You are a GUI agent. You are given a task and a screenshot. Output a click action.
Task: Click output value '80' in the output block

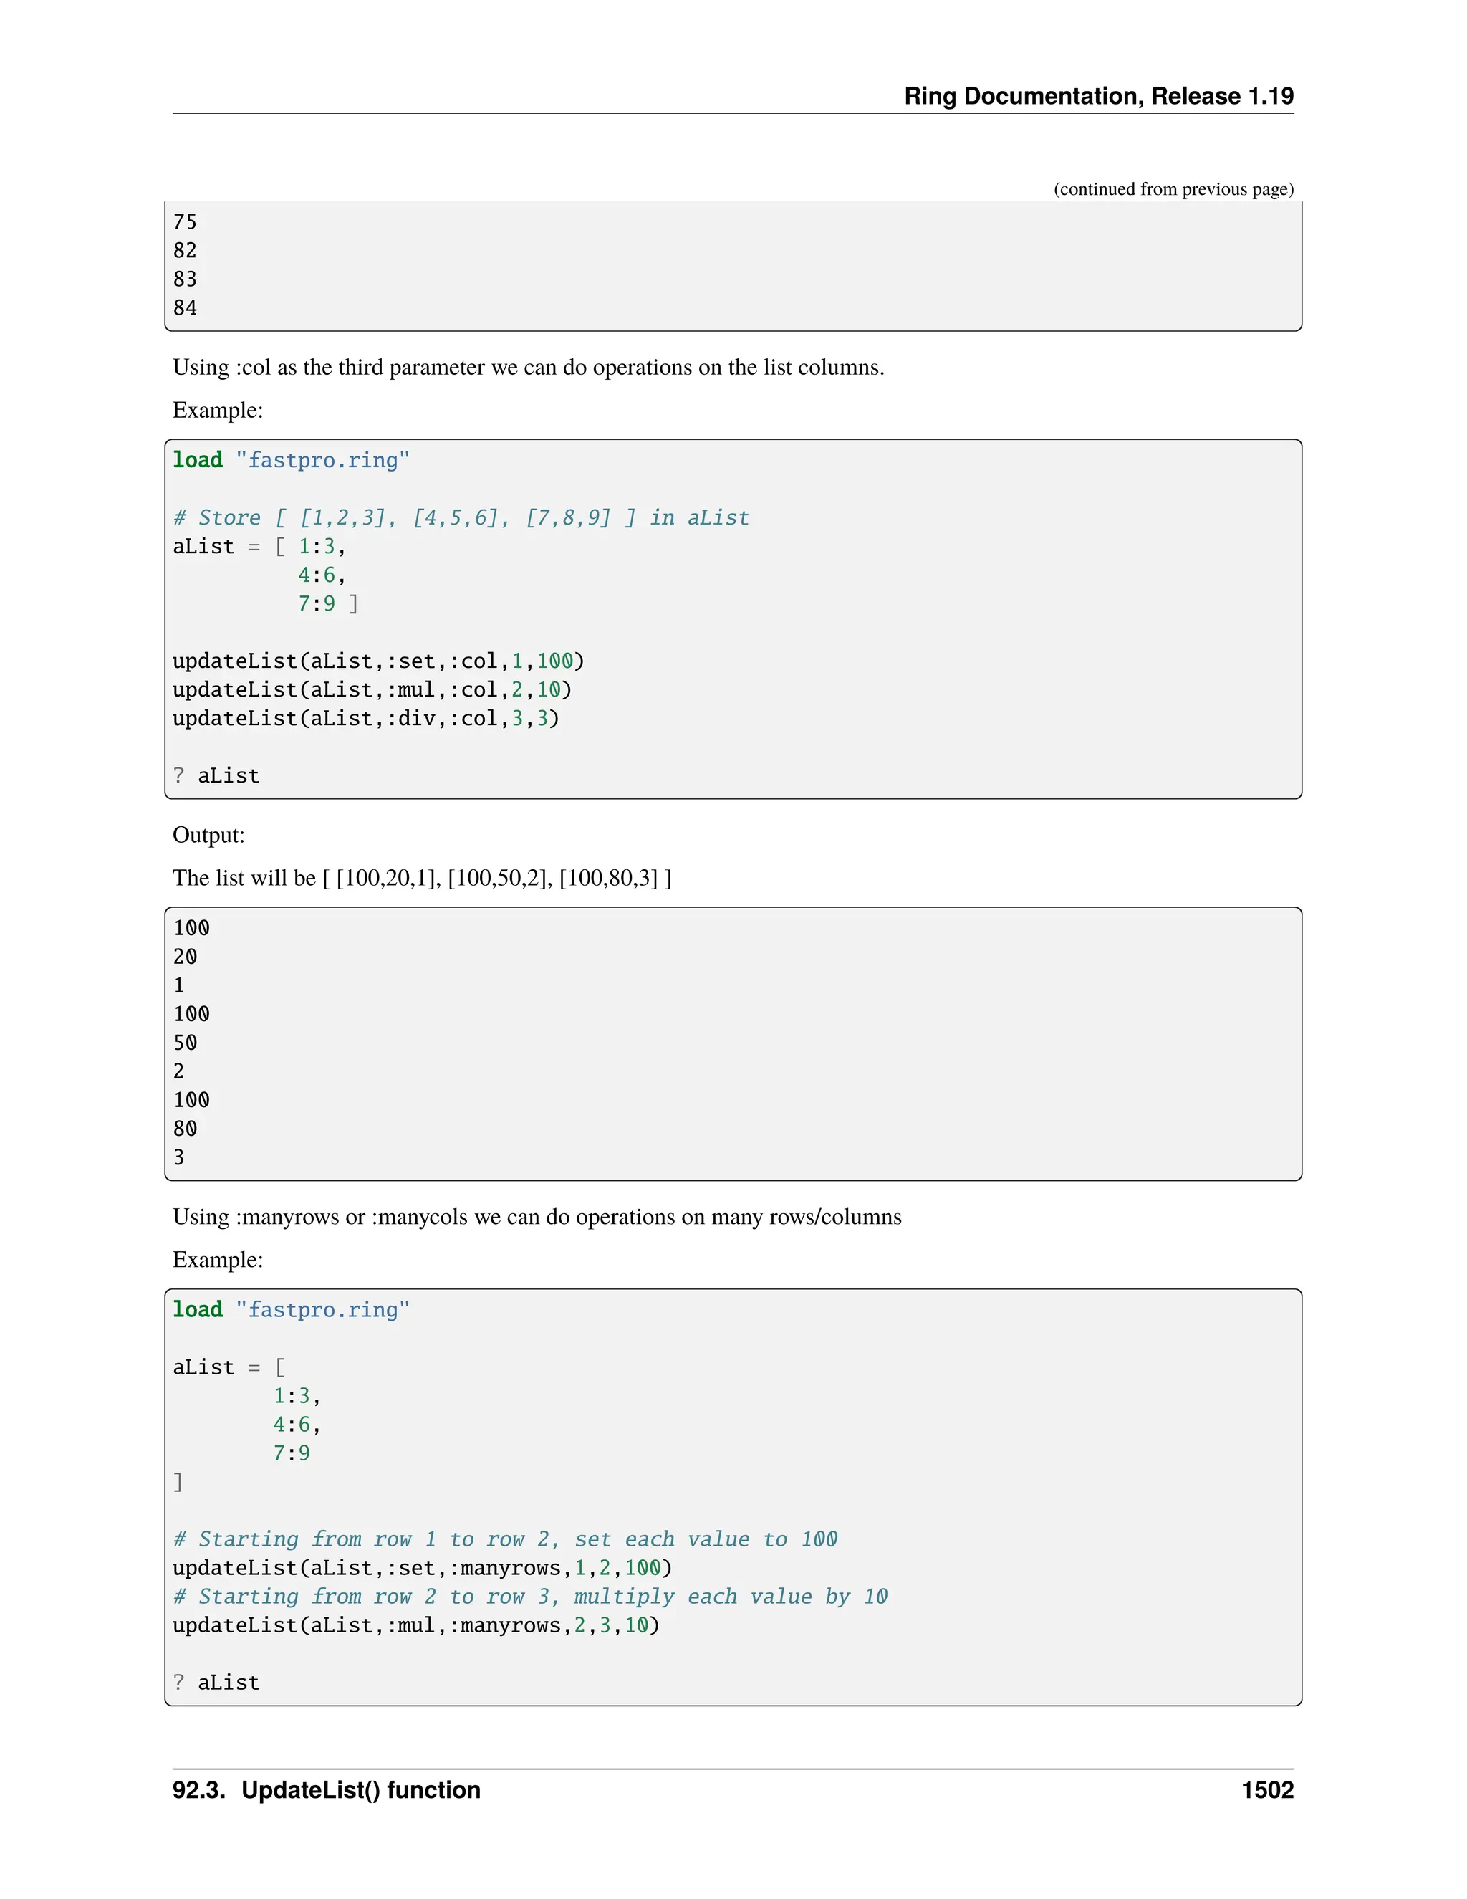point(185,1129)
